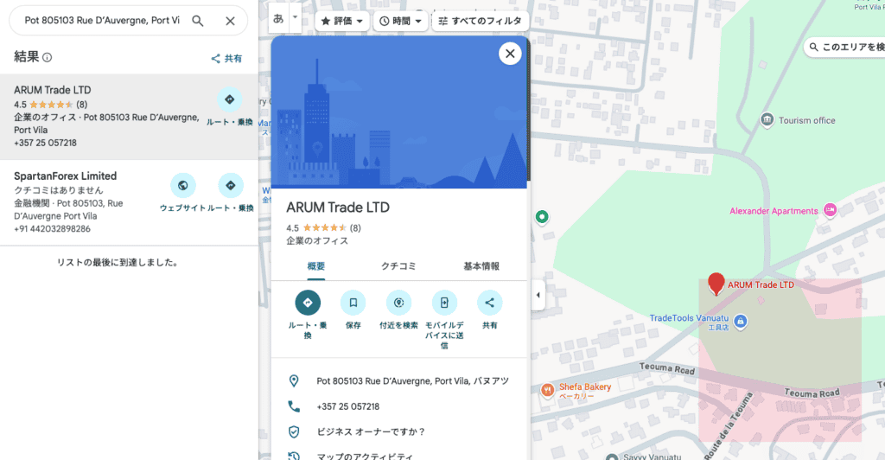Click the 付近を検索 nearby search icon
This screenshot has height=460, width=885.
click(398, 303)
